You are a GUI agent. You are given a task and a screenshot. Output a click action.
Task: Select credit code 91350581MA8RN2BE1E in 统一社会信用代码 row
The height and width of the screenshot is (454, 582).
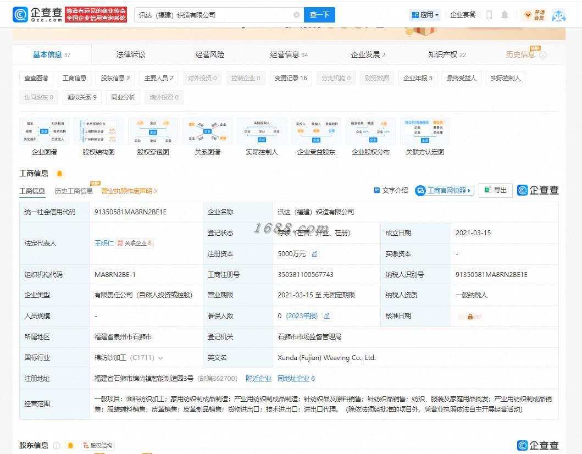(130, 212)
